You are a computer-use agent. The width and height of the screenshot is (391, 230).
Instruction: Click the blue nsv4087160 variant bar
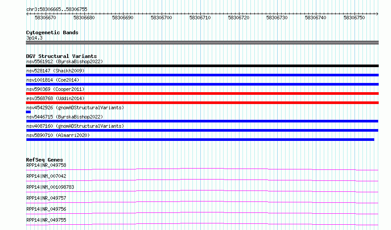[x=202, y=130]
